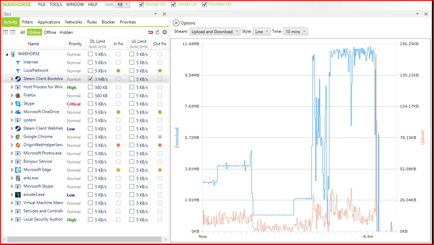Select the Online filter button
Viewport: 434px width, 245px height.
pos(34,32)
